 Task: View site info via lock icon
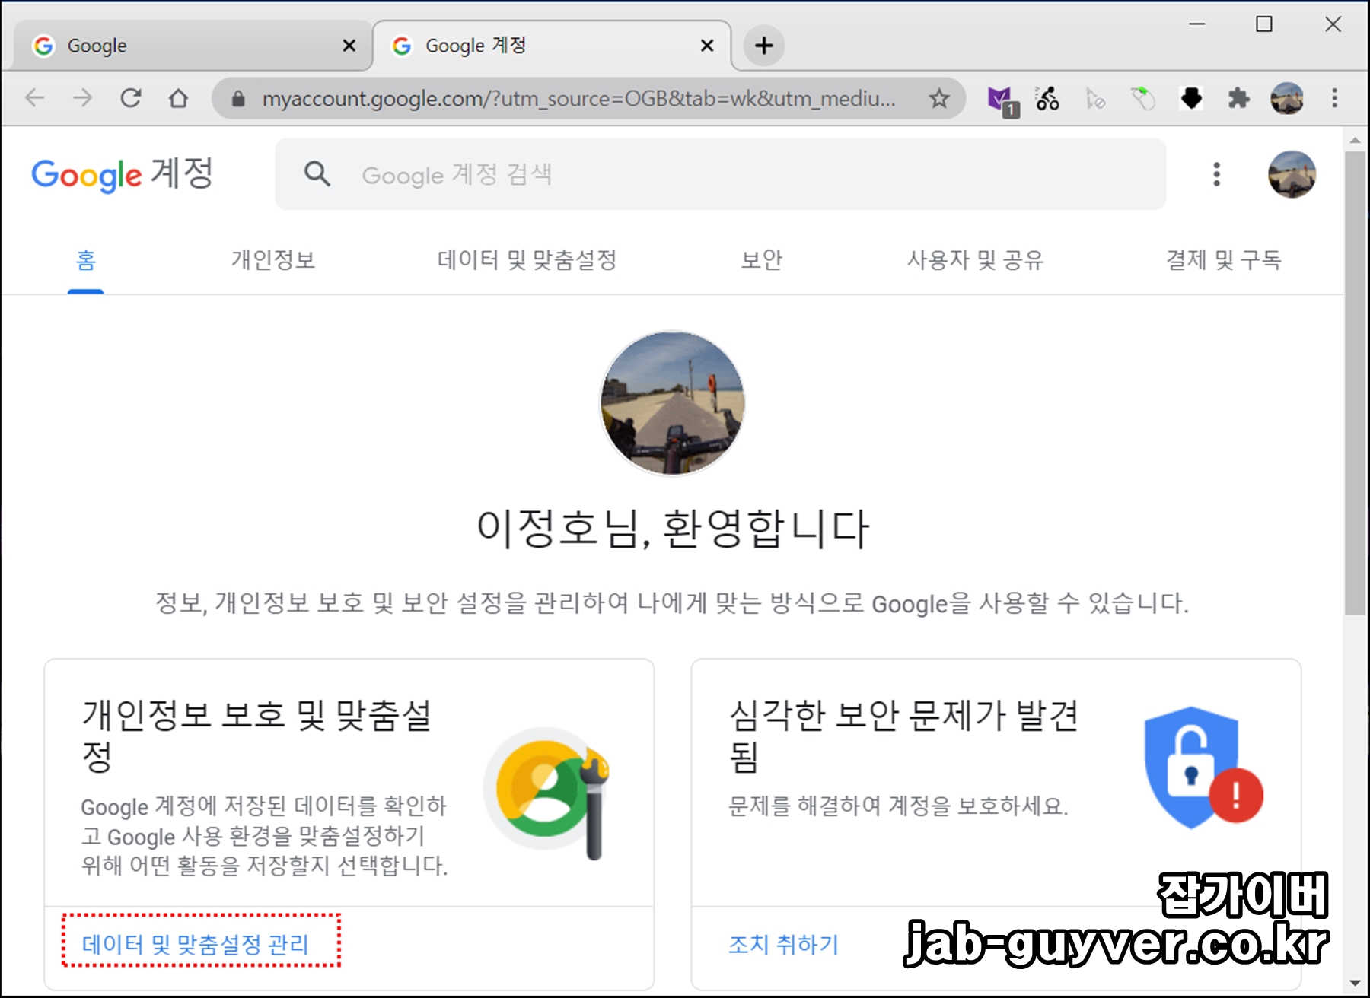tap(238, 99)
